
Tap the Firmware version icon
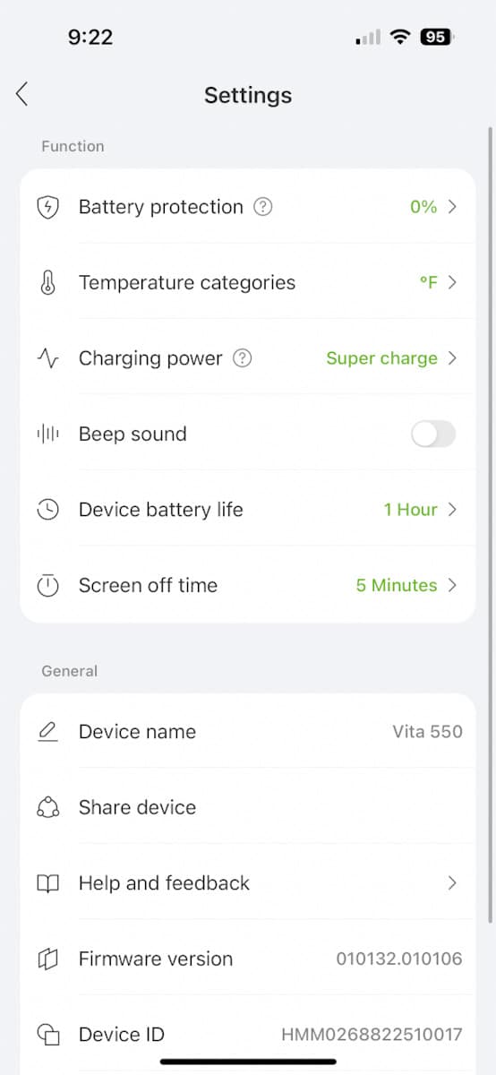tap(47, 959)
